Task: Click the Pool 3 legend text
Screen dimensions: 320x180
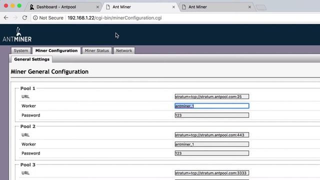Action: [x=28, y=164]
